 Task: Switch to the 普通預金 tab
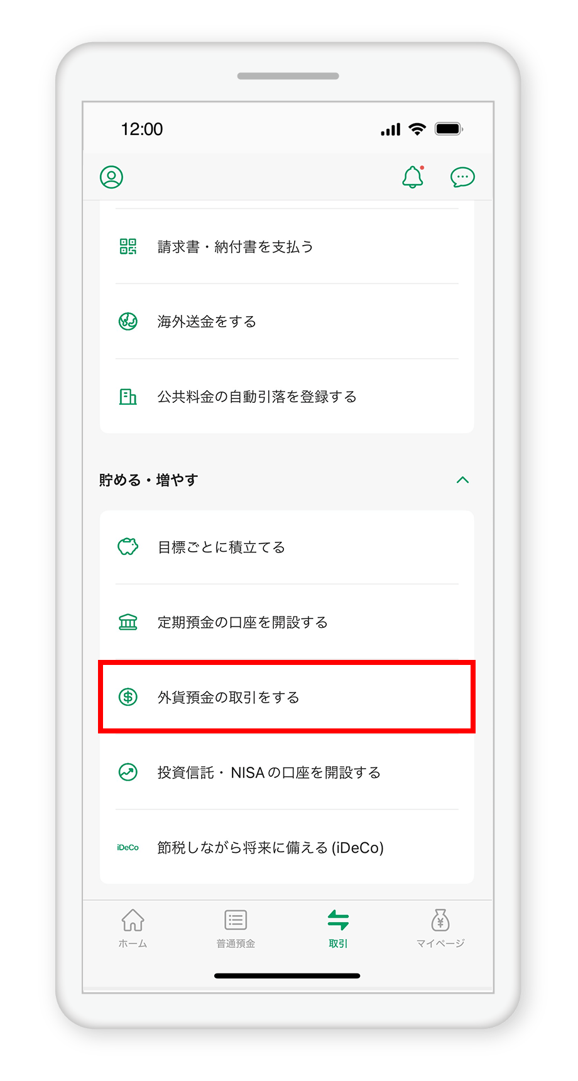[x=236, y=928]
